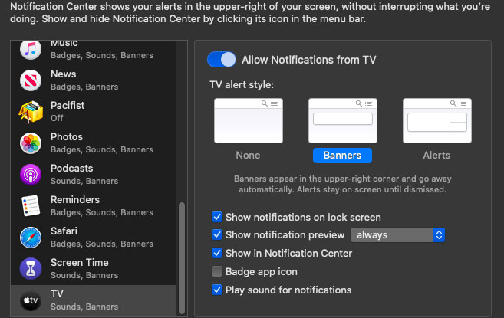Screen dimensions: 504x318
Task: Click the app list scrollbar thumb
Action: [x=182, y=258]
